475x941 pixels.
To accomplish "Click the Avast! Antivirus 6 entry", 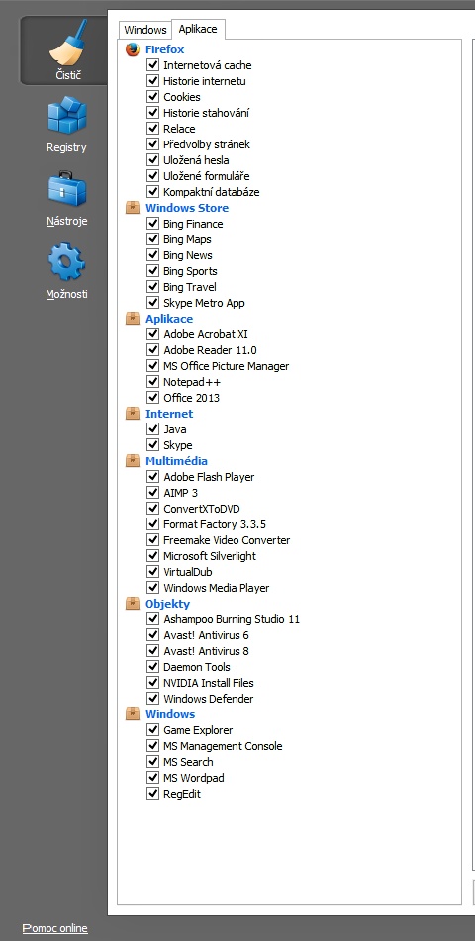I will pos(206,635).
